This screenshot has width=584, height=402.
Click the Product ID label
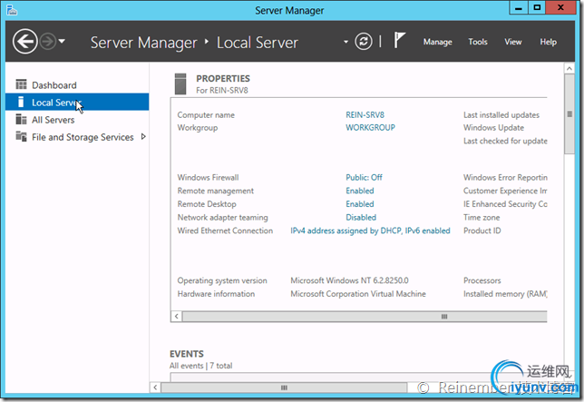tap(482, 230)
